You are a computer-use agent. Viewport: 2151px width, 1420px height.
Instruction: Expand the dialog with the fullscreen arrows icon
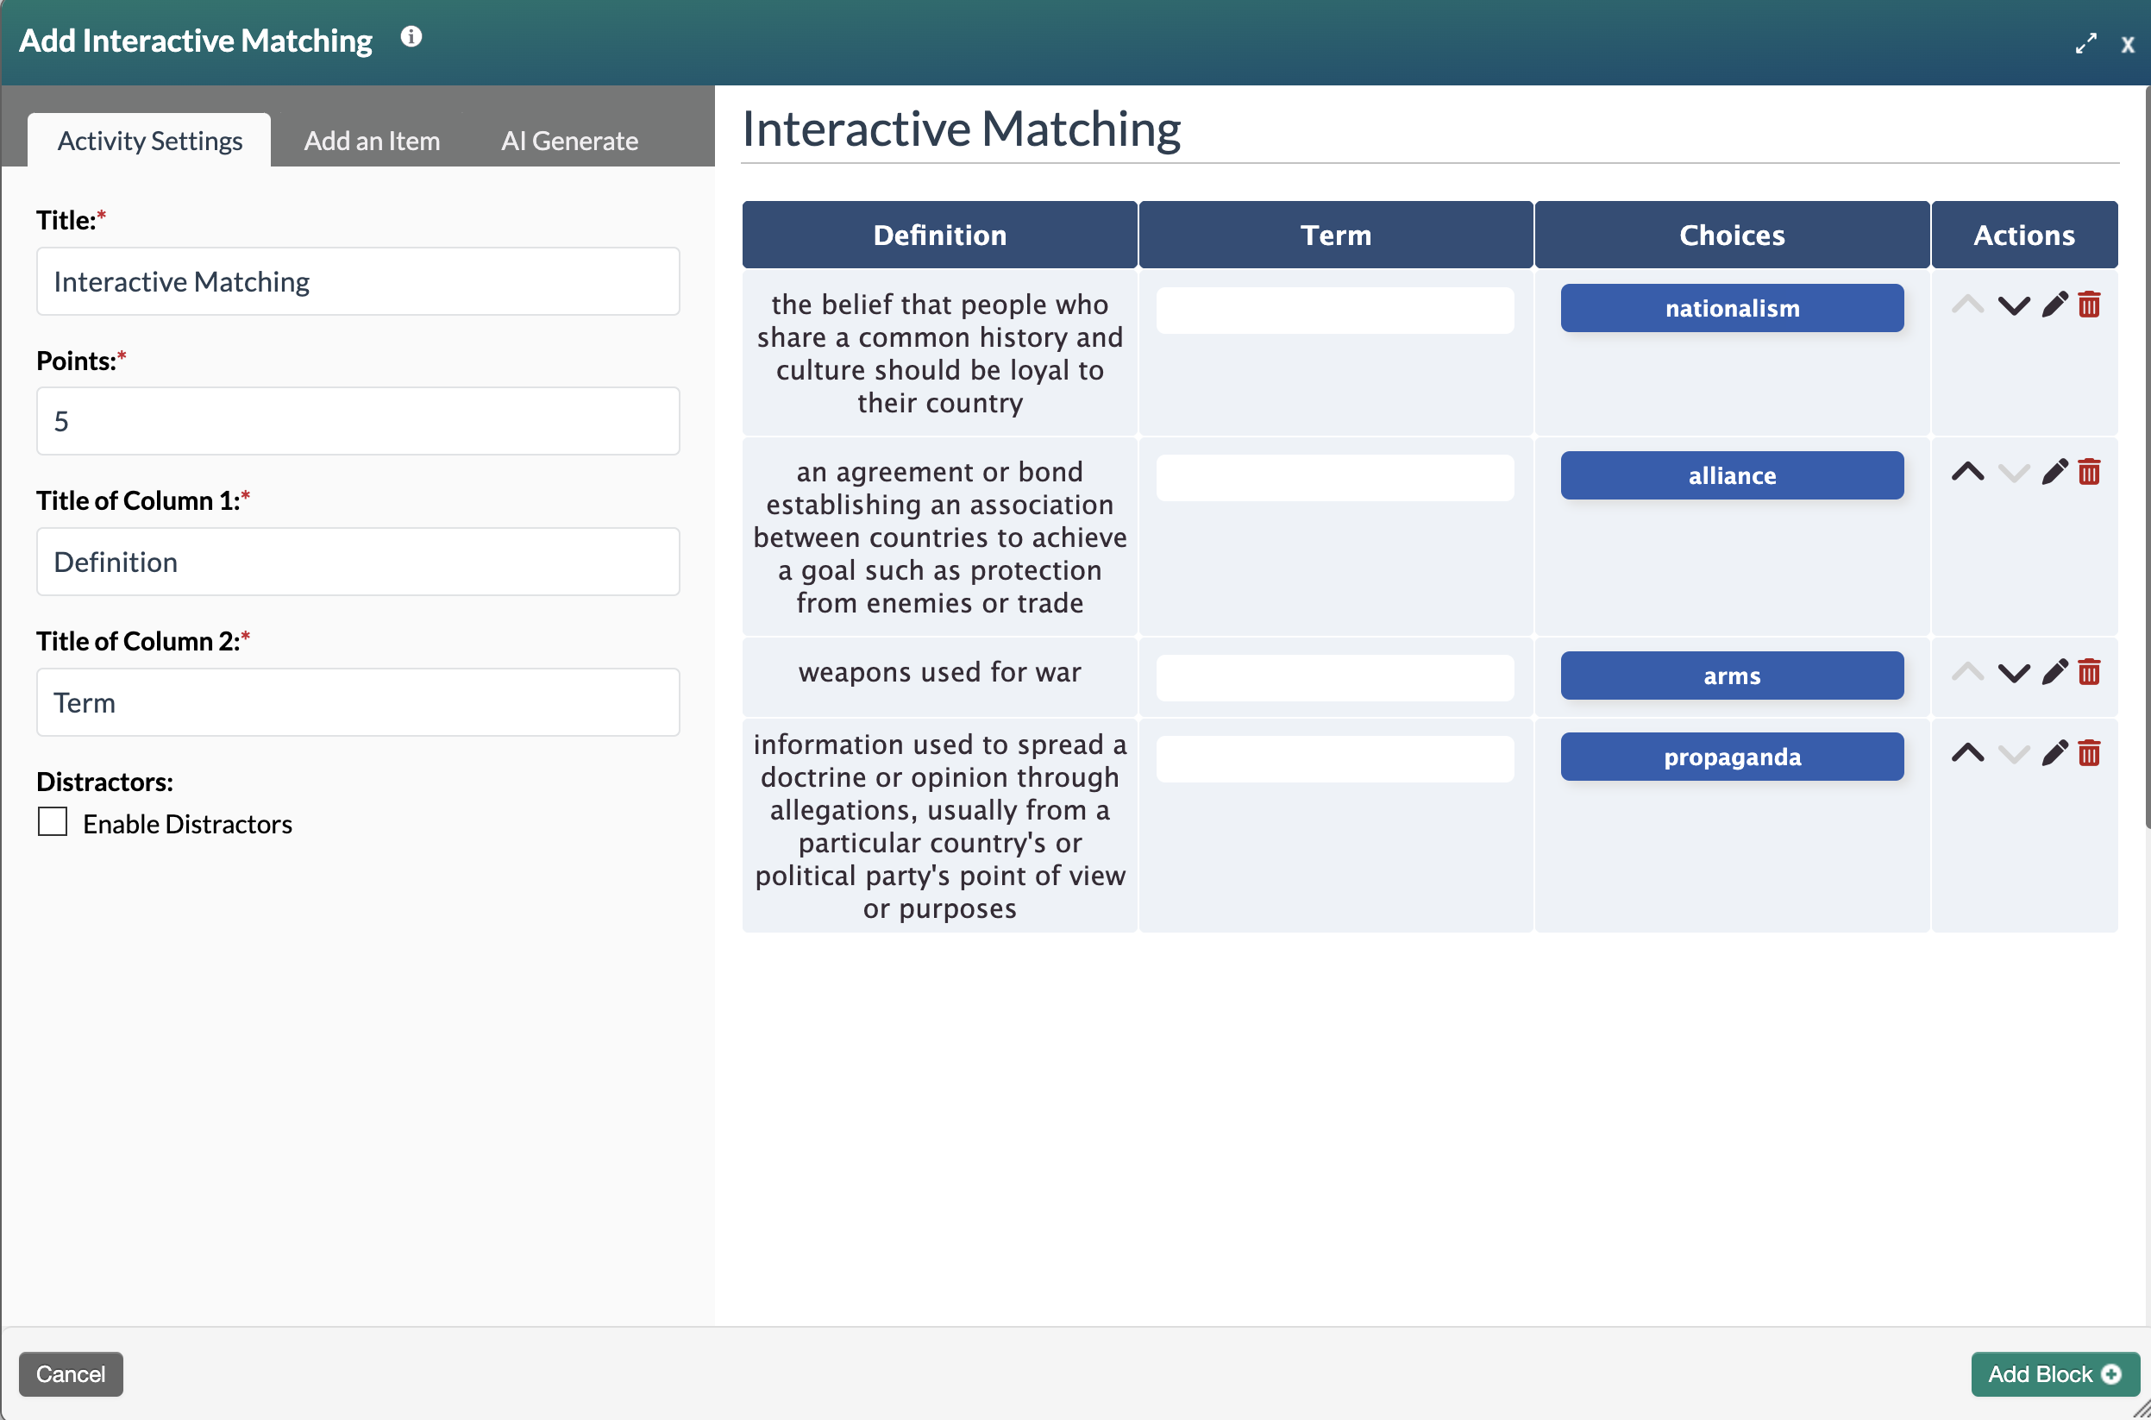click(2085, 42)
